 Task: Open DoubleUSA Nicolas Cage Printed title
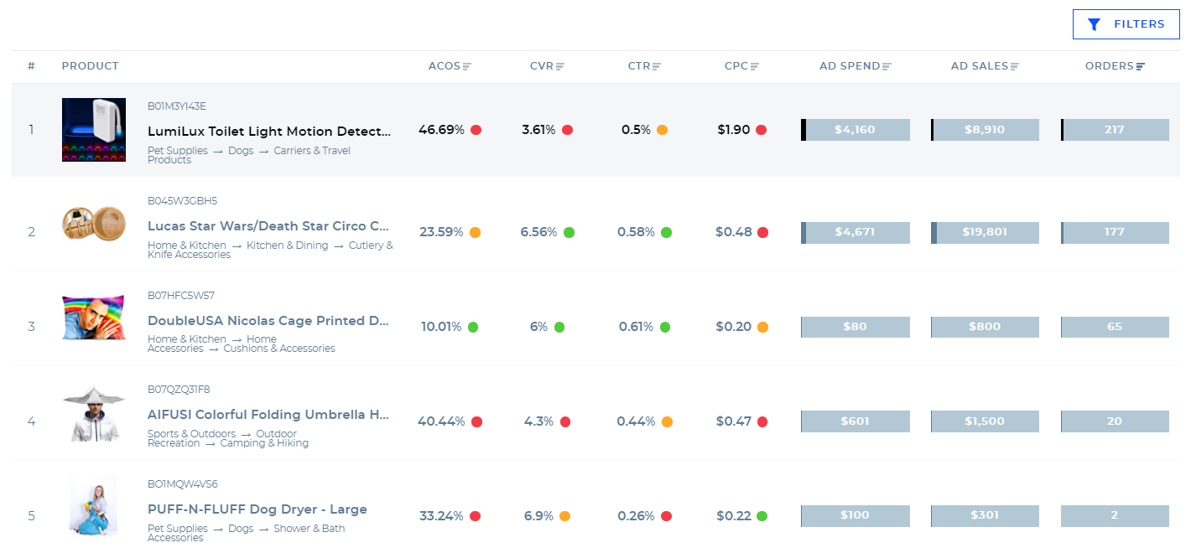coord(268,321)
